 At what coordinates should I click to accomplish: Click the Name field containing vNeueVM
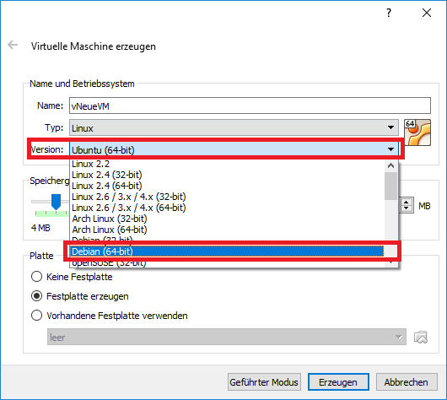click(250, 105)
